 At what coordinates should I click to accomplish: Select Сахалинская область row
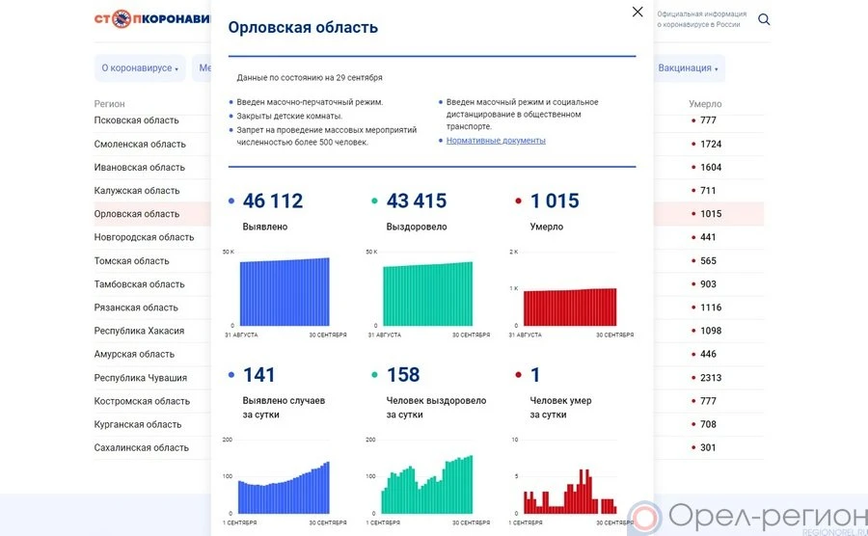tap(141, 448)
